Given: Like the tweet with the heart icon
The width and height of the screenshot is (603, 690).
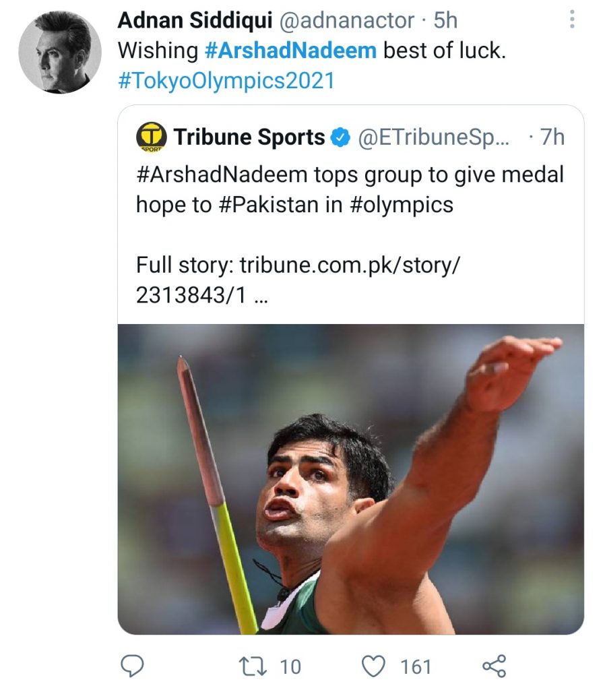Looking at the screenshot, I should point(374,666).
